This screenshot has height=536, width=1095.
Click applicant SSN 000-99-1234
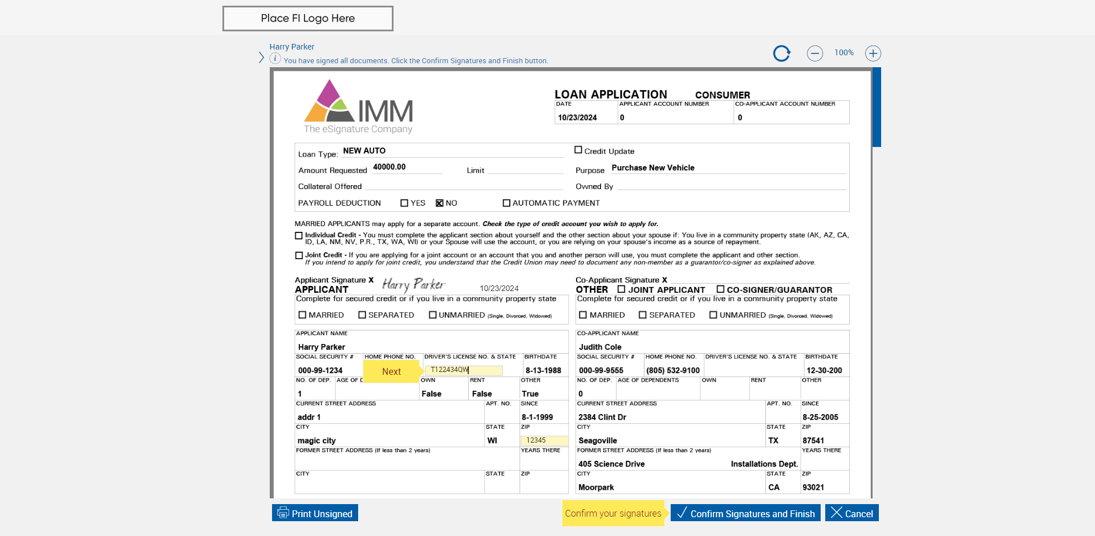point(321,370)
